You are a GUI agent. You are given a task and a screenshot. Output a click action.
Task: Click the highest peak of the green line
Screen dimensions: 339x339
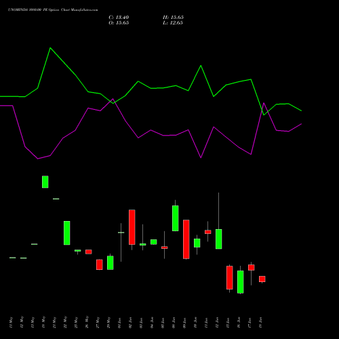tap(50, 48)
